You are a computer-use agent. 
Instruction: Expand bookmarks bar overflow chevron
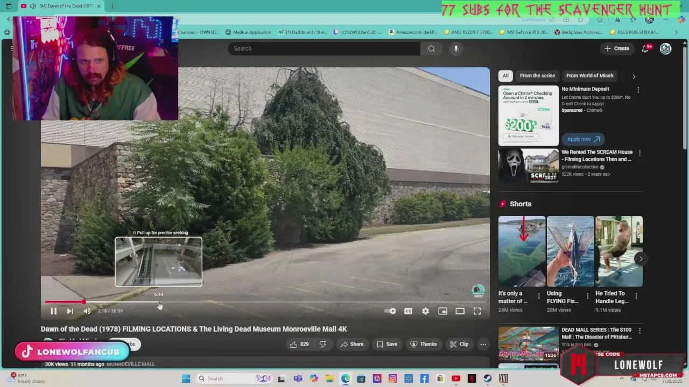pos(676,32)
